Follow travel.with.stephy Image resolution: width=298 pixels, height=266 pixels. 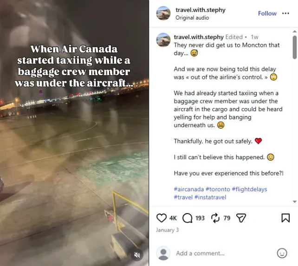267,13
